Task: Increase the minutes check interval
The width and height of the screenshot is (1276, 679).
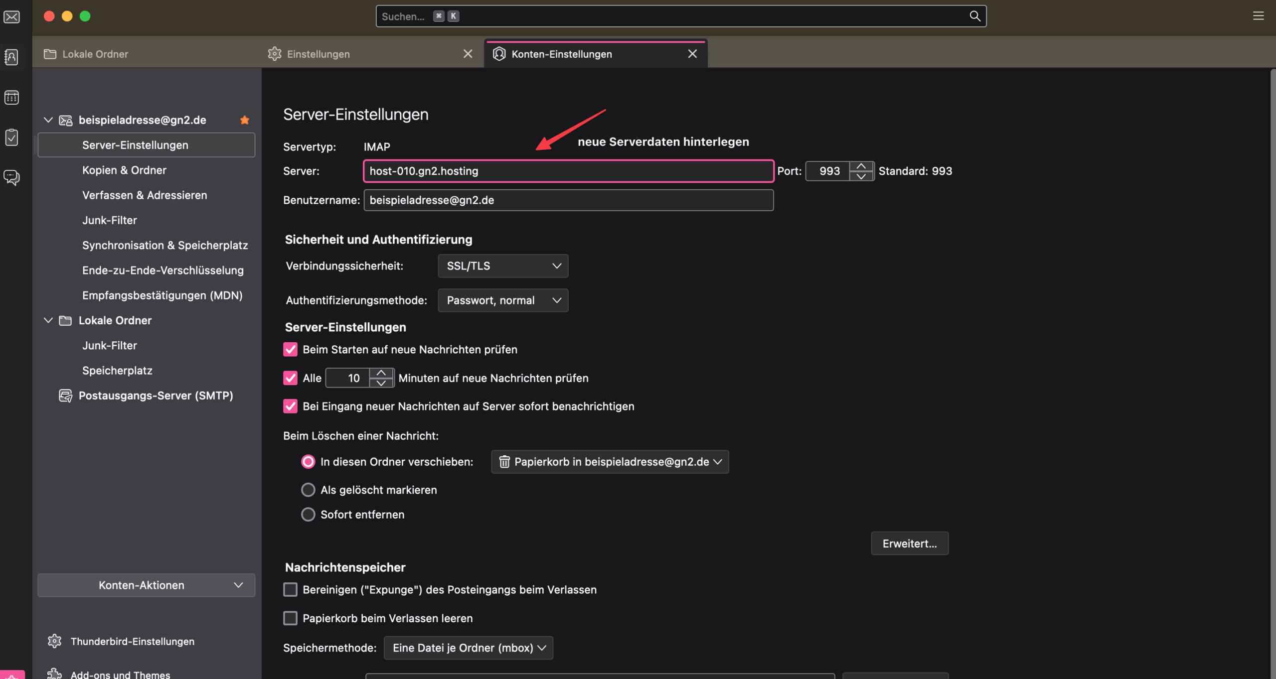Action: coord(381,373)
